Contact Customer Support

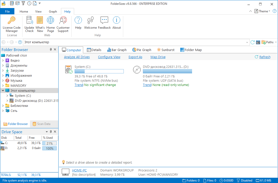(63, 24)
